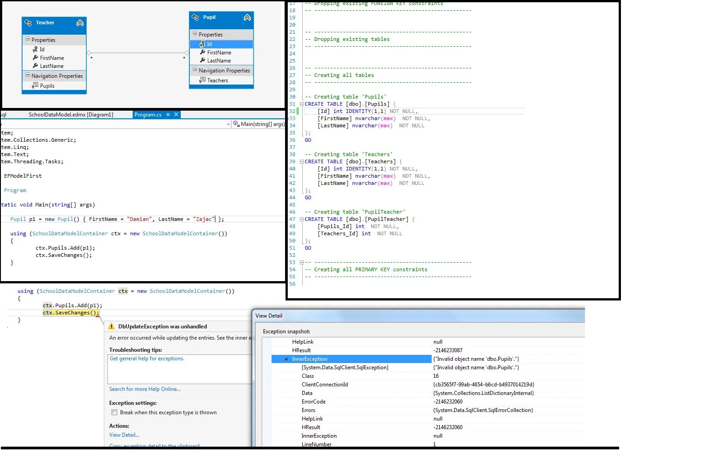Open Get general help for exceptions link
The width and height of the screenshot is (723, 475).
pyautogui.click(x=147, y=358)
